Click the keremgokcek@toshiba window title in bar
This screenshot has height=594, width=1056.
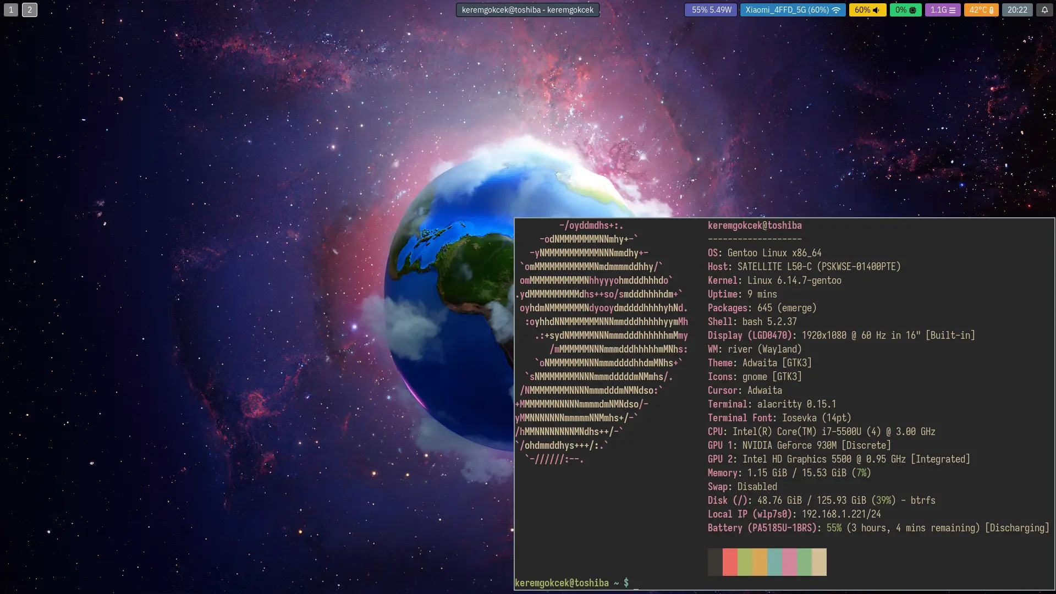527,10
